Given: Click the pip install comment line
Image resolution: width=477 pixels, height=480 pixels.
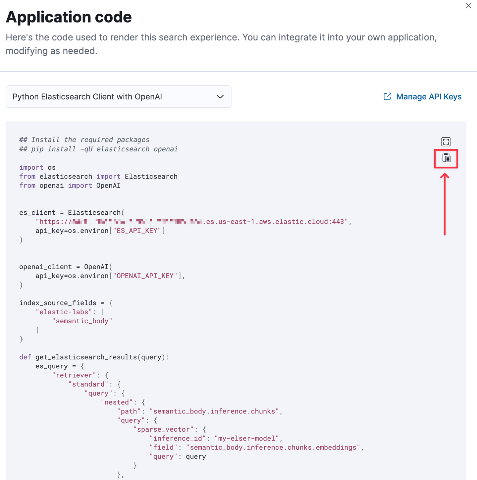Looking at the screenshot, I should (98, 149).
